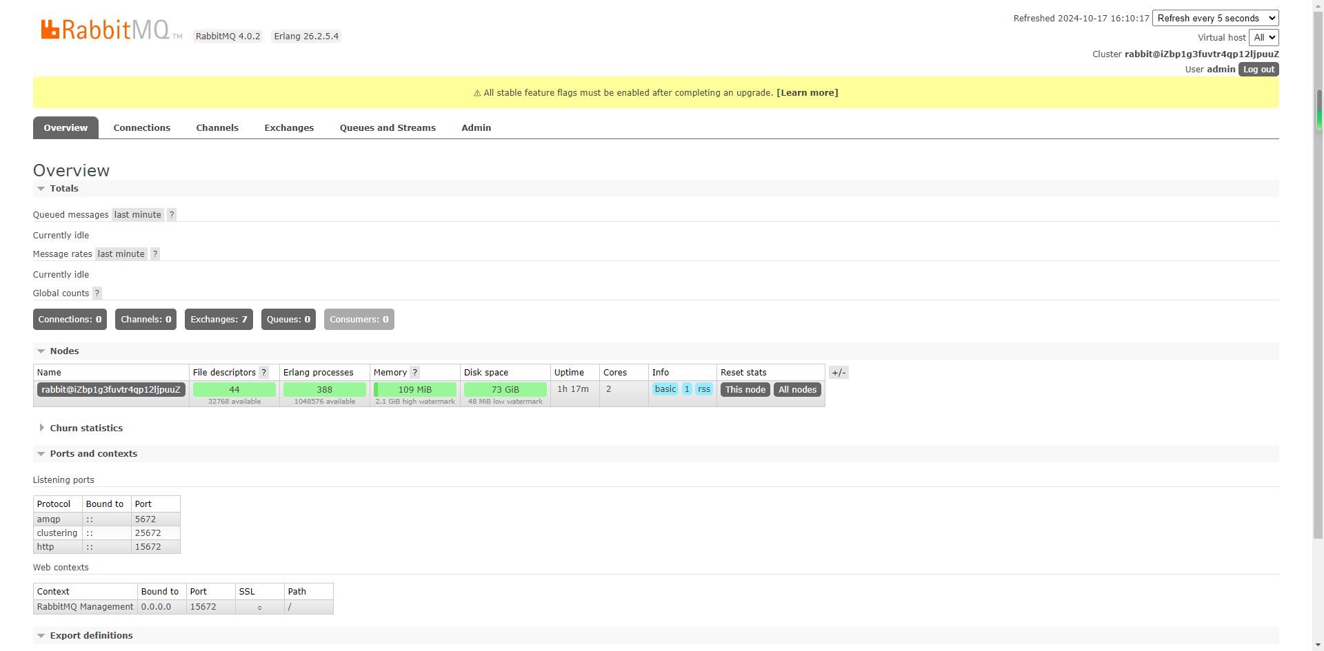
Task: Open the Consumers: 0 count
Action: (x=359, y=320)
